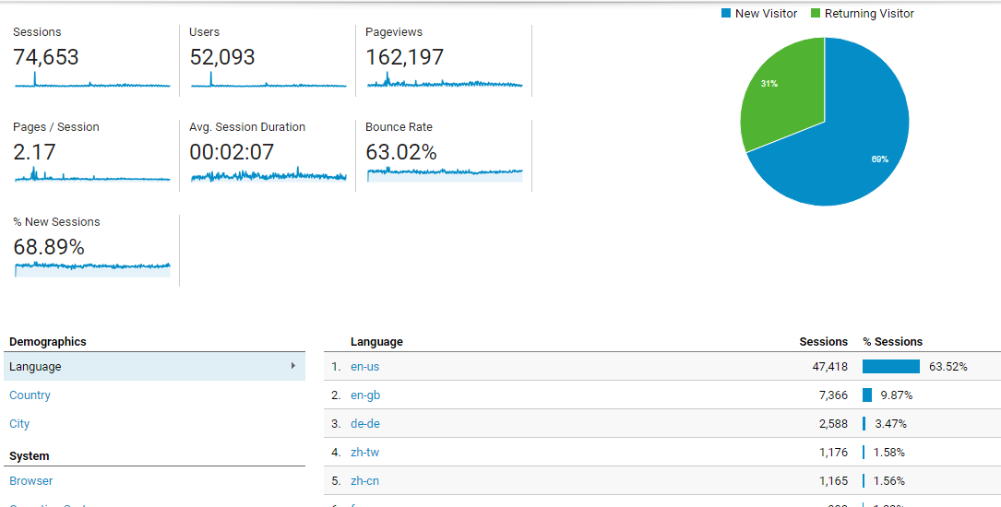Viewport: 1001px width, 507px height.
Task: Click the blue New Visitor legend swatch
Action: [x=726, y=14]
